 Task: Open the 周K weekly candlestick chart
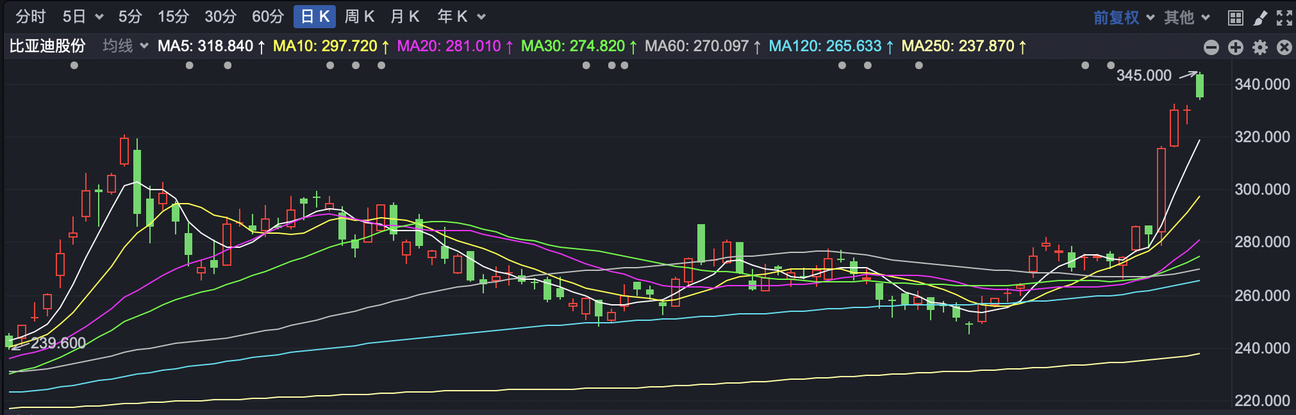tap(359, 17)
